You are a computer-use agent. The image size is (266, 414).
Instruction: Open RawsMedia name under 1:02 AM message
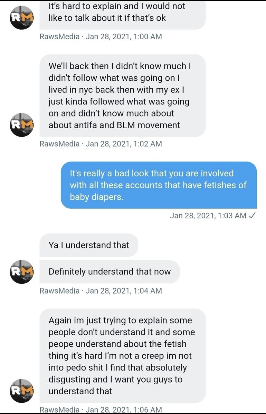pos(60,144)
